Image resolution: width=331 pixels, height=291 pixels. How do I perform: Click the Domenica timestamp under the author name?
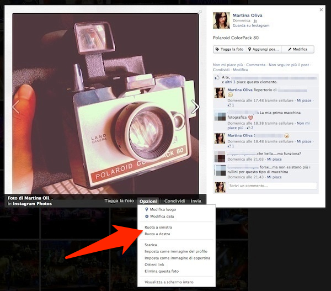(x=241, y=20)
